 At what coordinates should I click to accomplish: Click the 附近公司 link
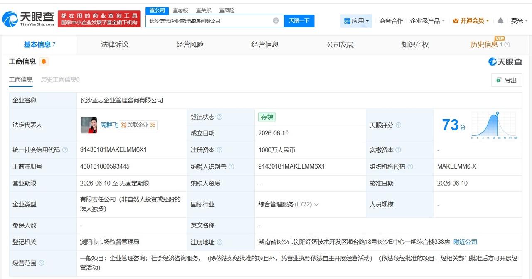pos(465,242)
